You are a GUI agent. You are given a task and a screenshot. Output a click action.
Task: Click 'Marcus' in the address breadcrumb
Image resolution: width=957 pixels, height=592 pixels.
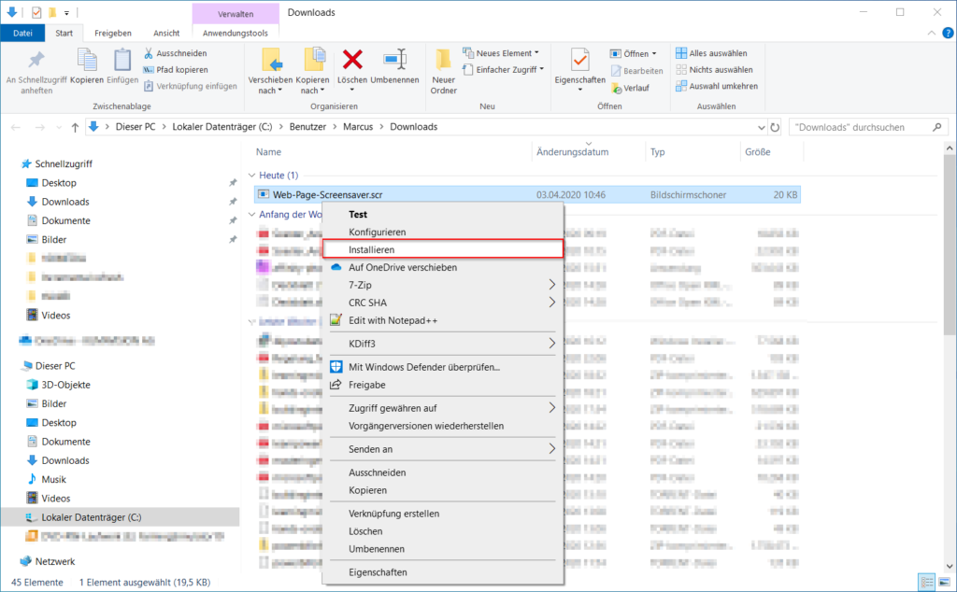[358, 127]
